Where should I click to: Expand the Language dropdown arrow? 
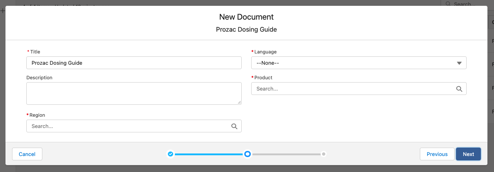point(459,63)
